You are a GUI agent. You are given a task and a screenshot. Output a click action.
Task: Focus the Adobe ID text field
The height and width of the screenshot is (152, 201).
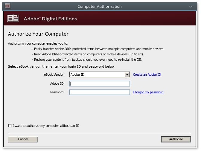click(x=100, y=84)
